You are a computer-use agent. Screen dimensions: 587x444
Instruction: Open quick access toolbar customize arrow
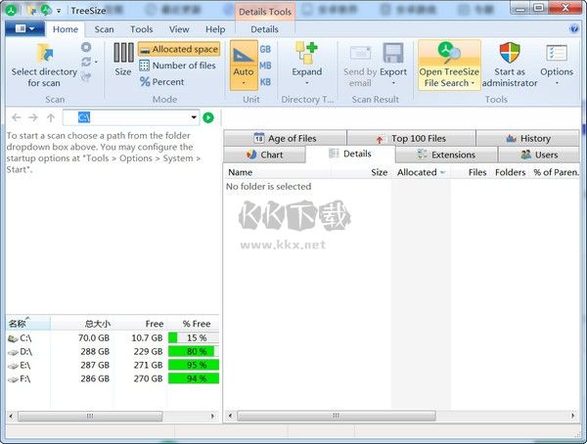click(59, 11)
